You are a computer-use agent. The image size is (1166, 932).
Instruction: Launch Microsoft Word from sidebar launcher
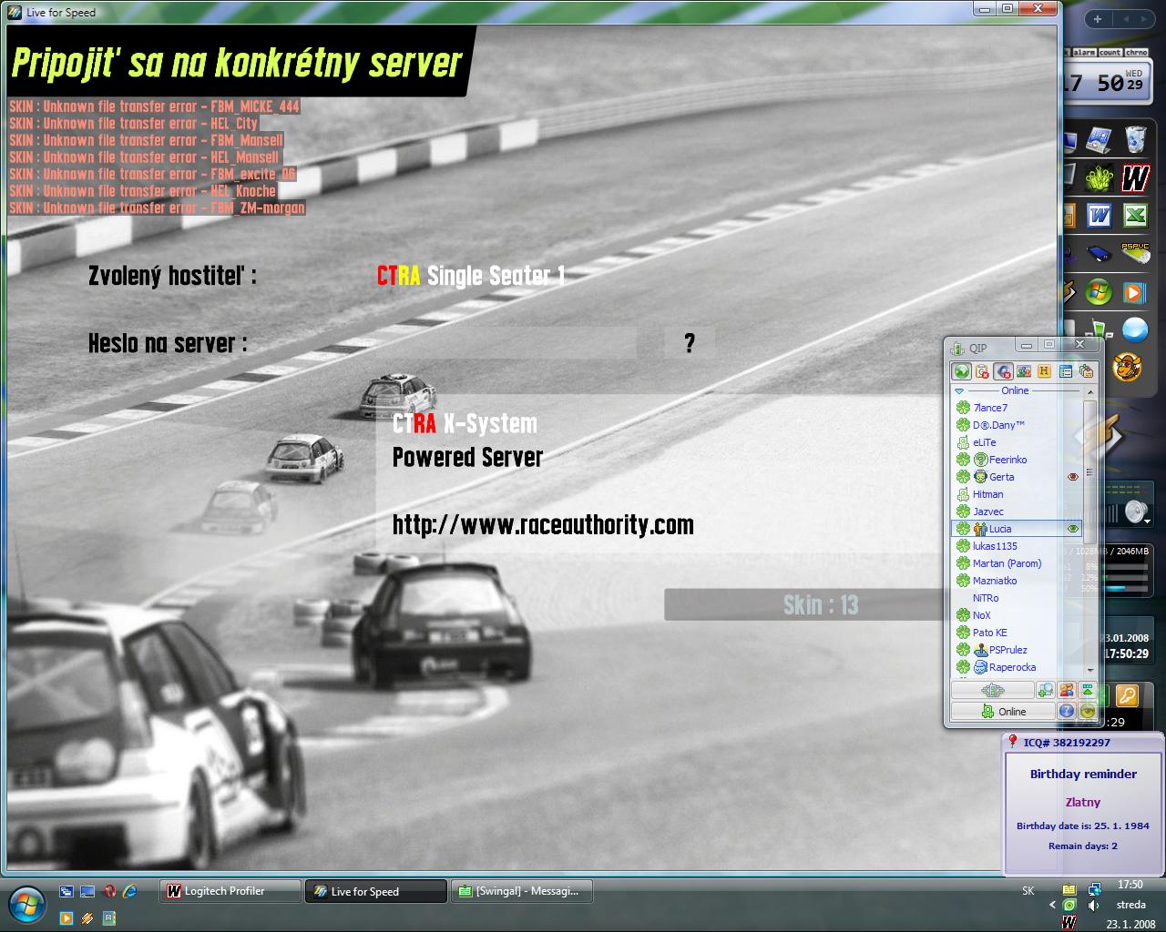1100,216
